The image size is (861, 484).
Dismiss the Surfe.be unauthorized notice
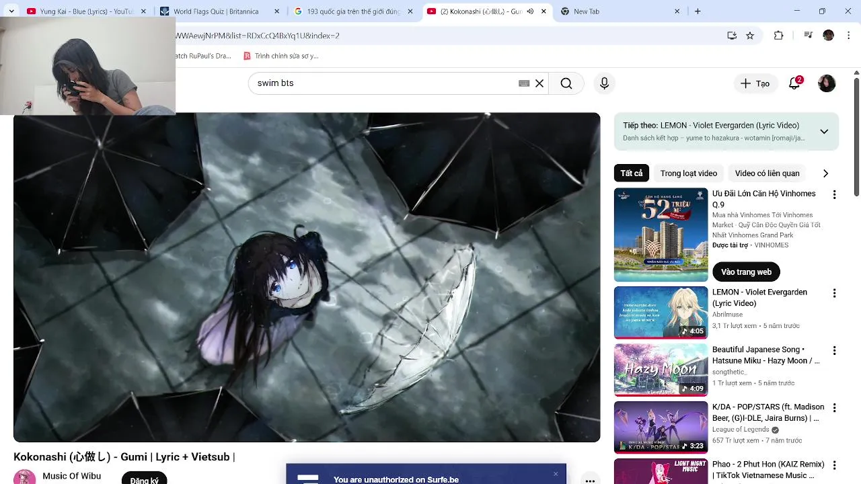(x=556, y=474)
